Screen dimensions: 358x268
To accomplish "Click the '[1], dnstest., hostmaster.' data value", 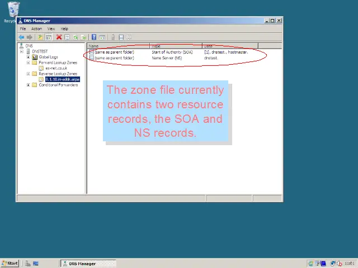I will [226, 52].
